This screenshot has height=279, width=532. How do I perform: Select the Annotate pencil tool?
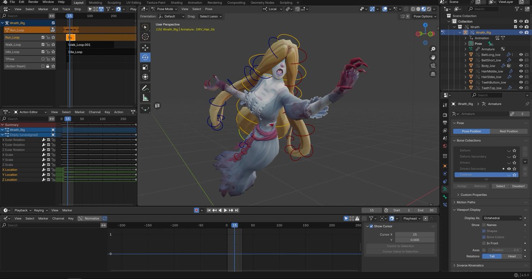(145, 88)
